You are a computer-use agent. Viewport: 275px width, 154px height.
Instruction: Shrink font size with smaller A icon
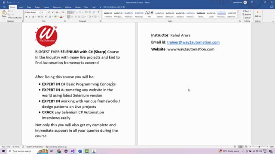click(x=52, y=12)
